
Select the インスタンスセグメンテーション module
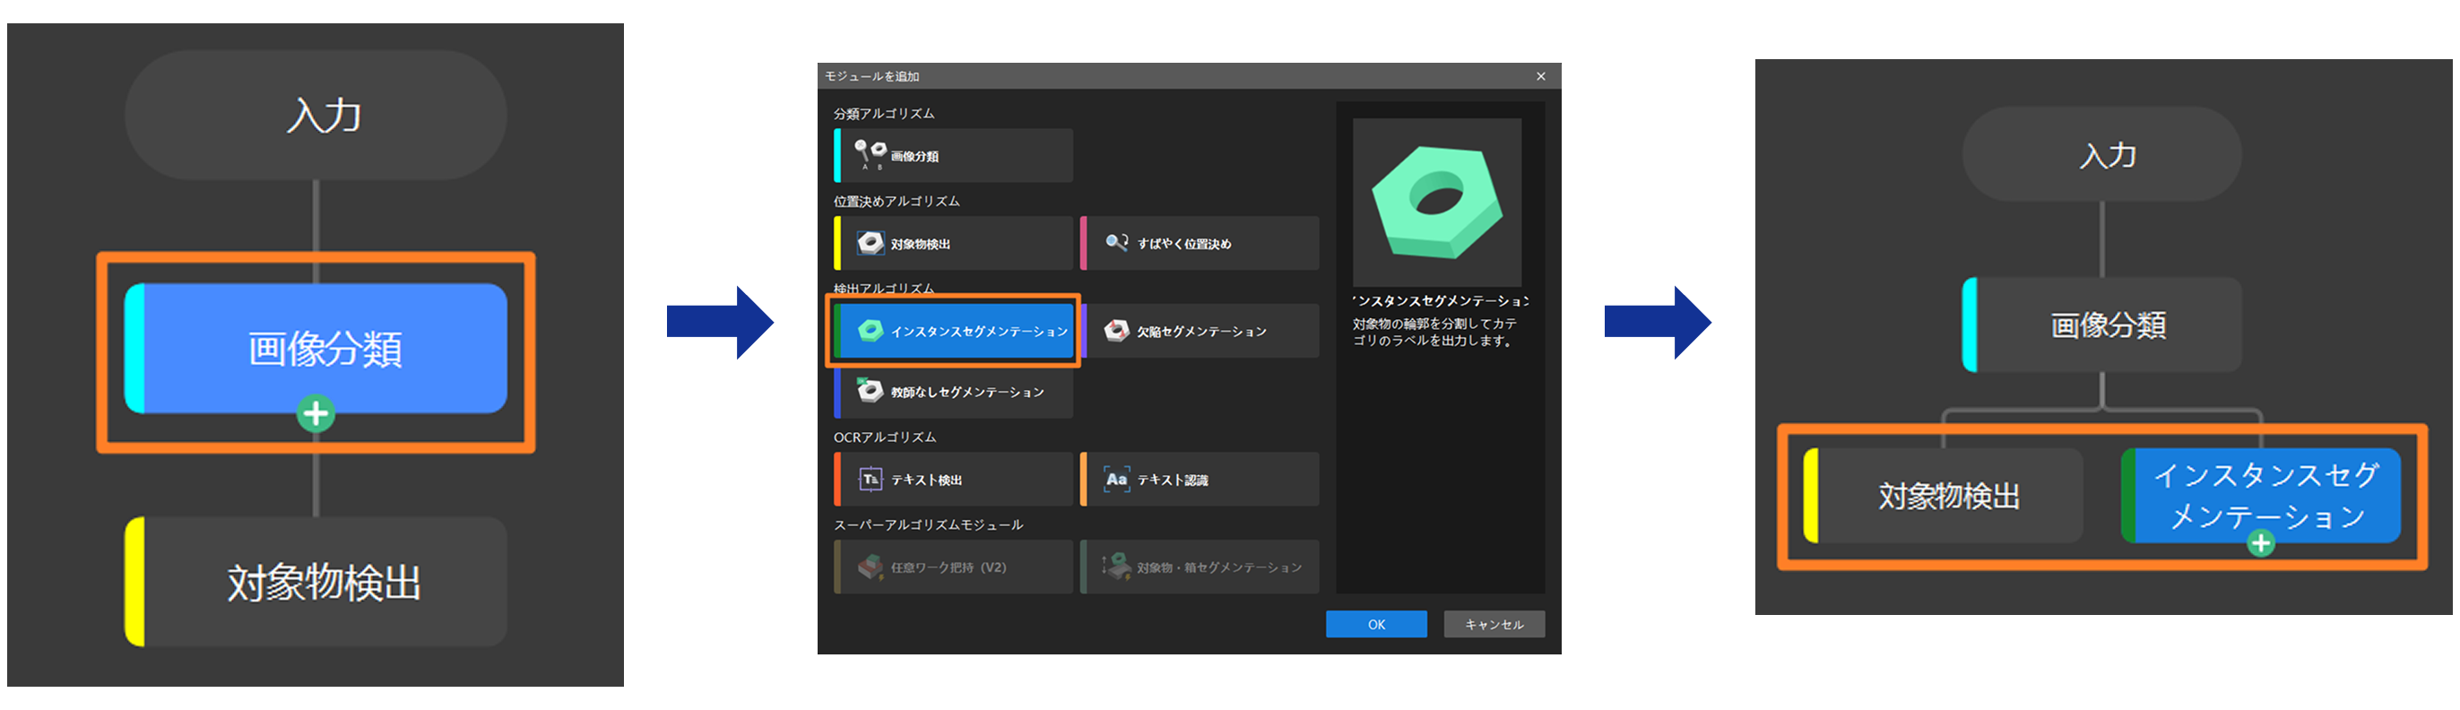tap(953, 331)
